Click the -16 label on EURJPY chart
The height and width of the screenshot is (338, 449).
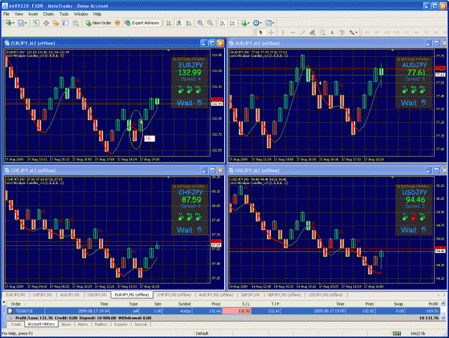(x=148, y=139)
